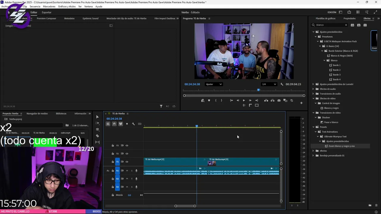Add a marker in the timeline toolbar

pyautogui.click(x=127, y=124)
